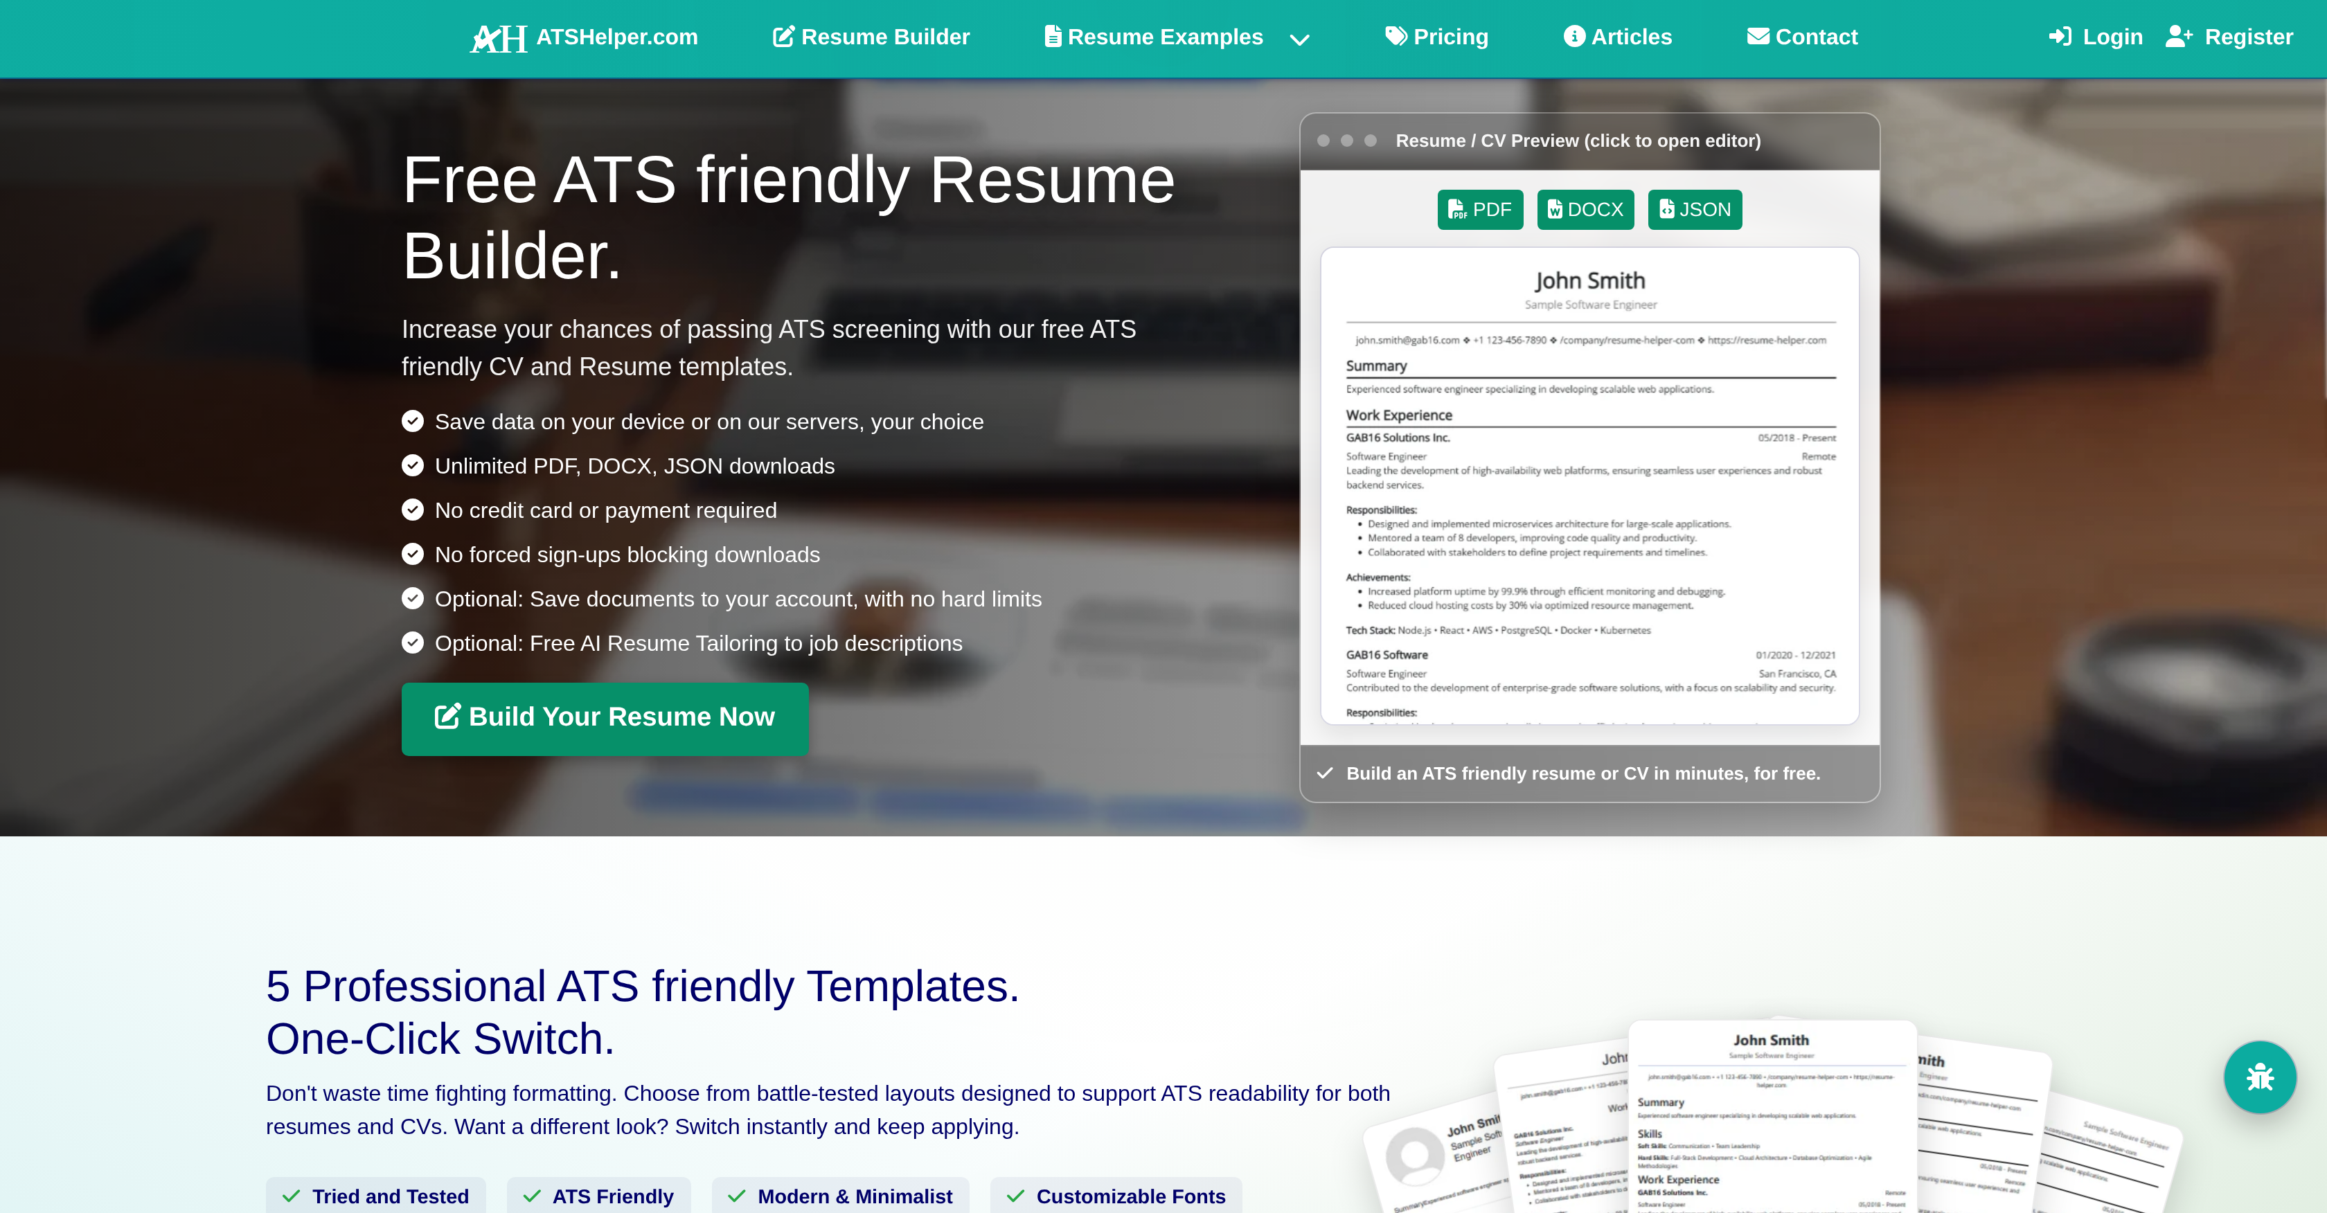Click the Register link
Image resolution: width=2327 pixels, height=1213 pixels.
2229,37
